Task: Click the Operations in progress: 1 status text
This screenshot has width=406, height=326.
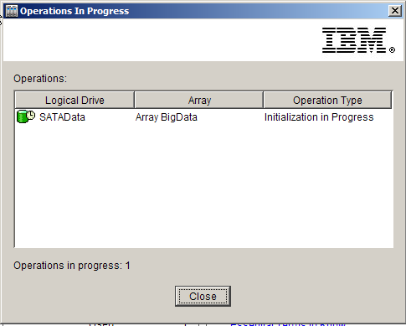Action: click(x=72, y=266)
